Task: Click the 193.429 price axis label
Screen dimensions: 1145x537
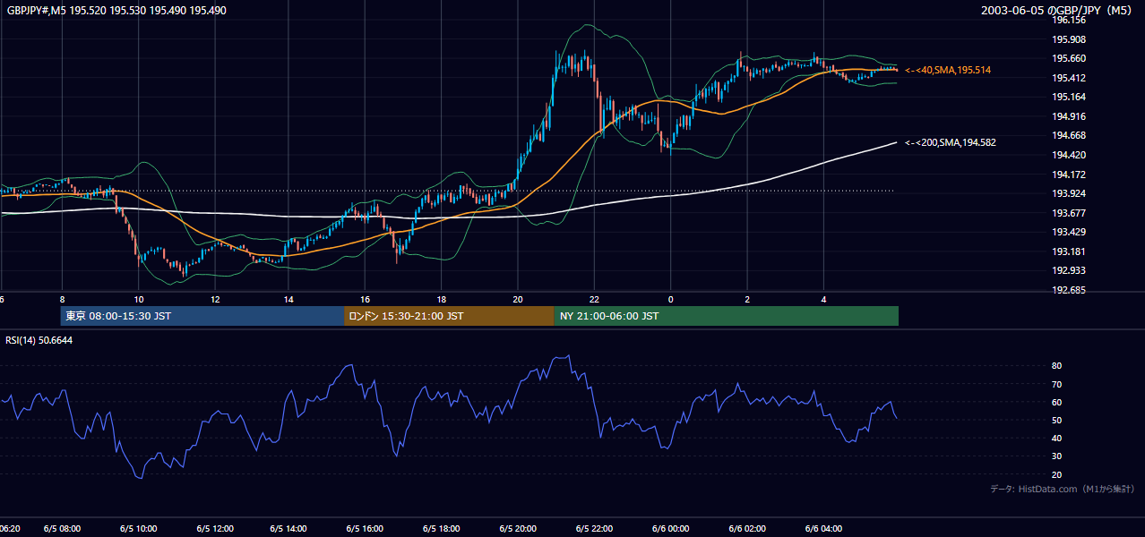Action: pos(1069,233)
